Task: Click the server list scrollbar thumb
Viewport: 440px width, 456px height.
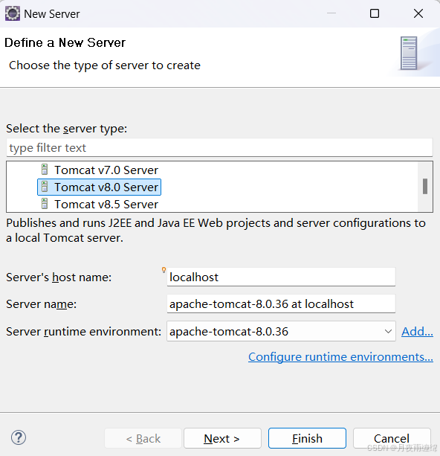Action: tap(425, 186)
